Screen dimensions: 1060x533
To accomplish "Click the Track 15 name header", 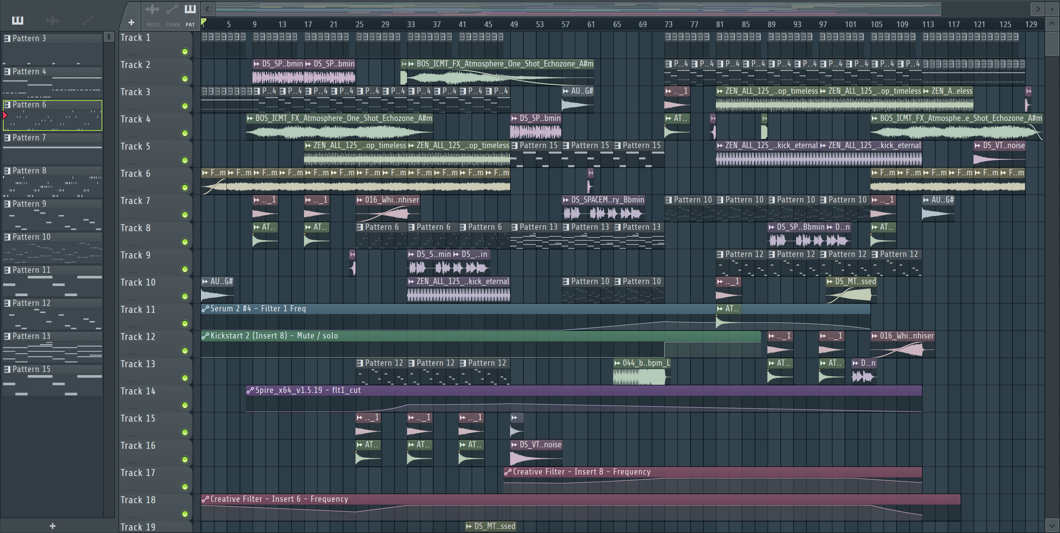I will (138, 418).
